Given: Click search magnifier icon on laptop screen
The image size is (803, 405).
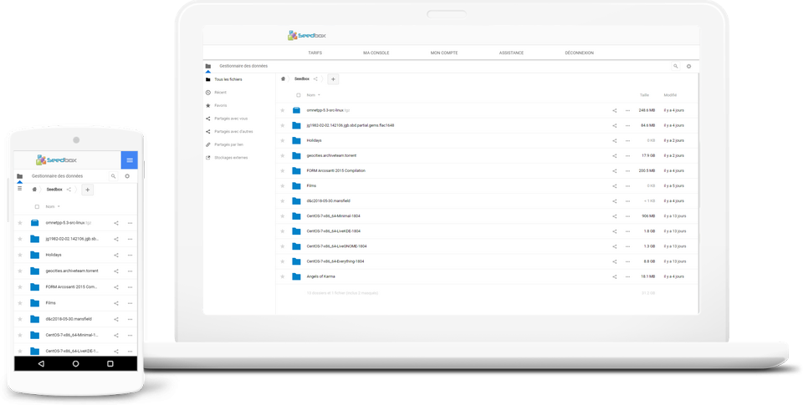Looking at the screenshot, I should point(676,66).
